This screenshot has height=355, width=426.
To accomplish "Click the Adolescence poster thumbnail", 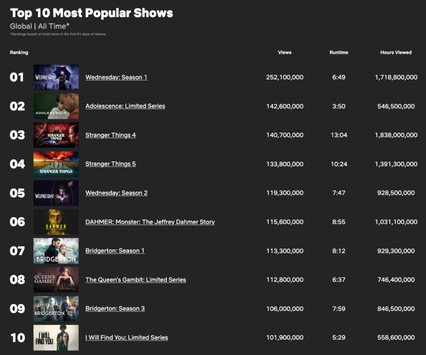I will 56,106.
